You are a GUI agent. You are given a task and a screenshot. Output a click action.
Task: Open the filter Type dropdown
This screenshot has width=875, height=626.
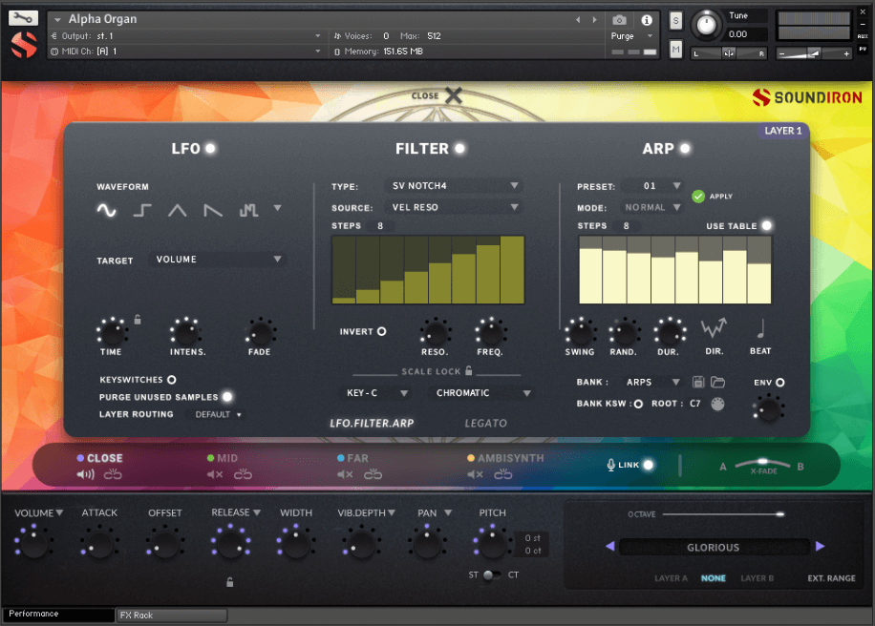(x=454, y=186)
